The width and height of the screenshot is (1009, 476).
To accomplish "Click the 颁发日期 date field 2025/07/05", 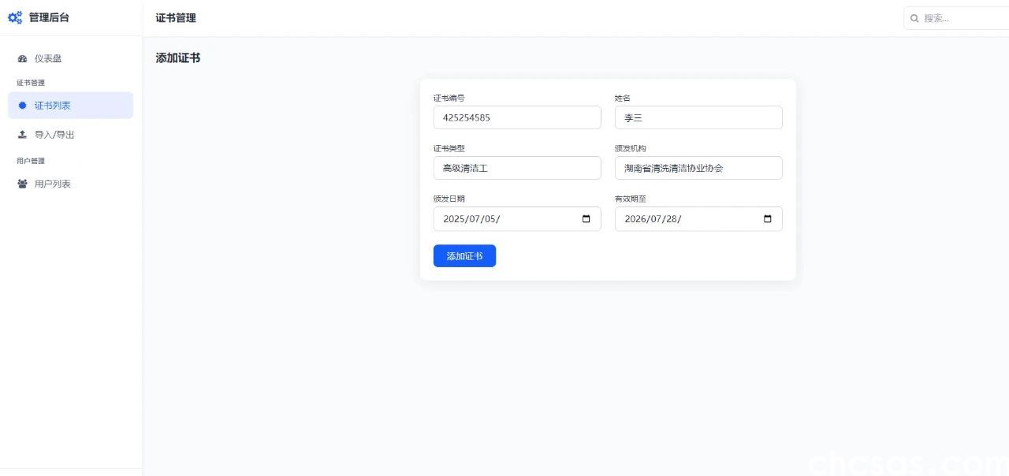I will coord(517,219).
